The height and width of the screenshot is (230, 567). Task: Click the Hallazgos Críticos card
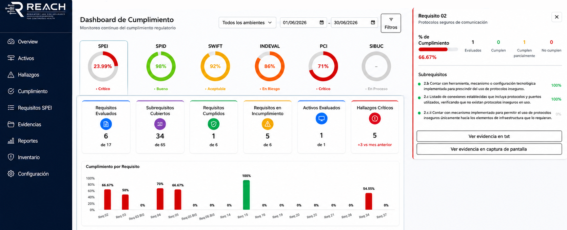375,127
